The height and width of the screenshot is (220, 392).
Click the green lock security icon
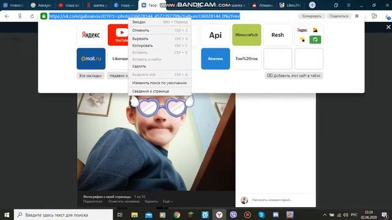(x=43, y=16)
